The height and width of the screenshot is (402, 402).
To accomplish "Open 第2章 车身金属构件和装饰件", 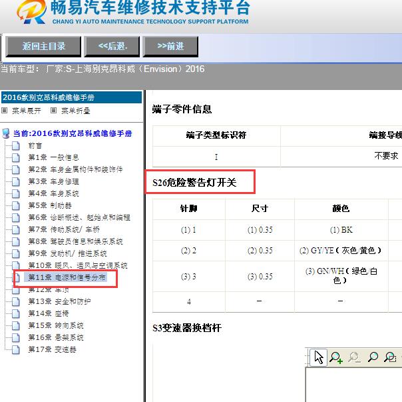I will pos(75,169).
